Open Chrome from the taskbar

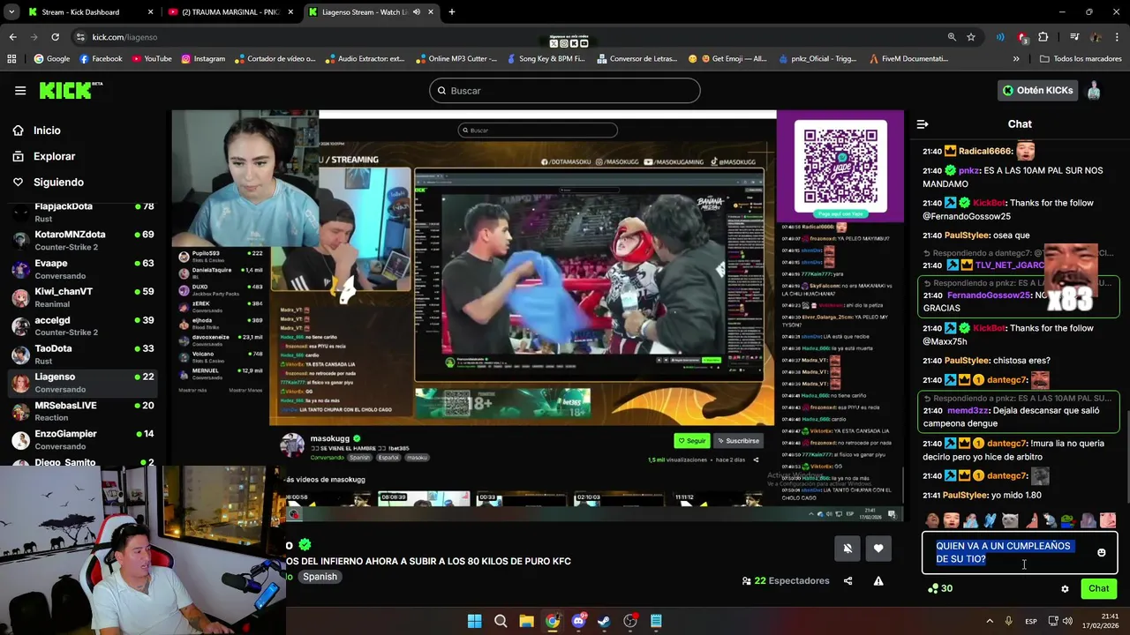click(x=553, y=621)
